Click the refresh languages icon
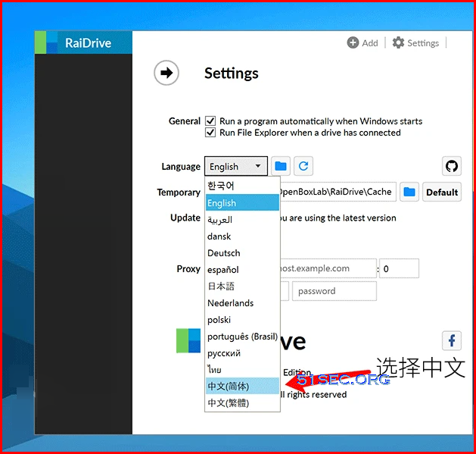 (303, 166)
